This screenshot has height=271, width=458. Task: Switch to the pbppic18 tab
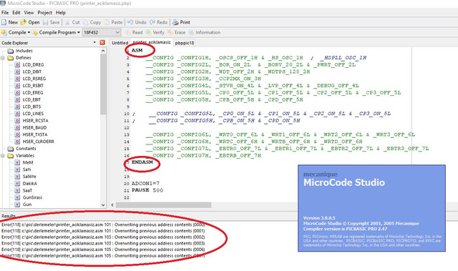click(x=185, y=43)
